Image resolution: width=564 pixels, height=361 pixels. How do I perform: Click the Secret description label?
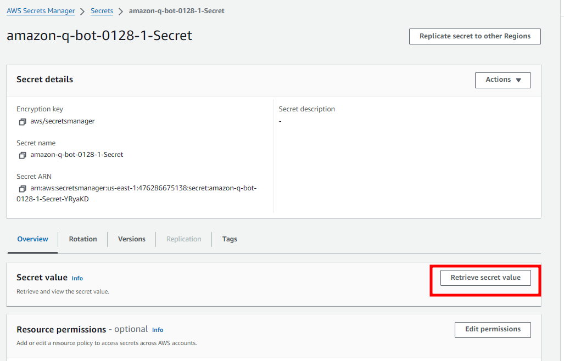307,109
